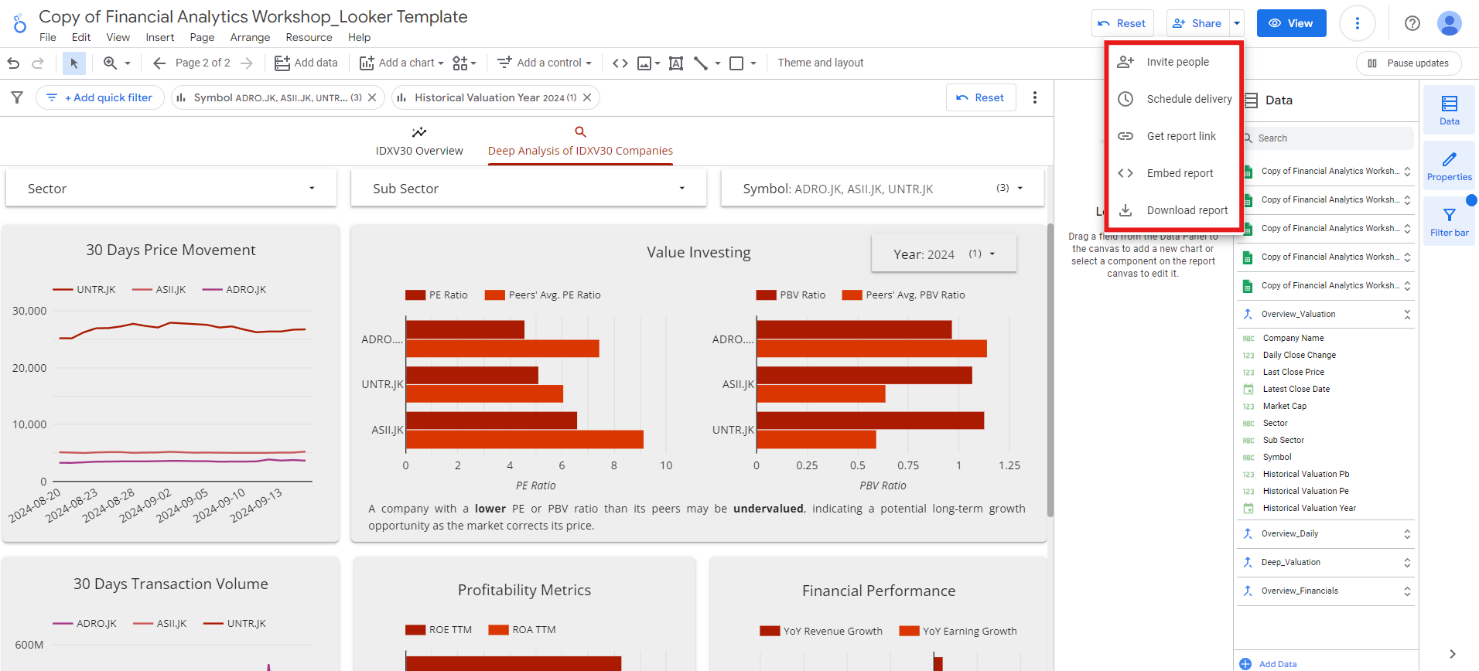Screen dimensions: 1479x671
Task: Click Add quick filter button
Action: (x=100, y=97)
